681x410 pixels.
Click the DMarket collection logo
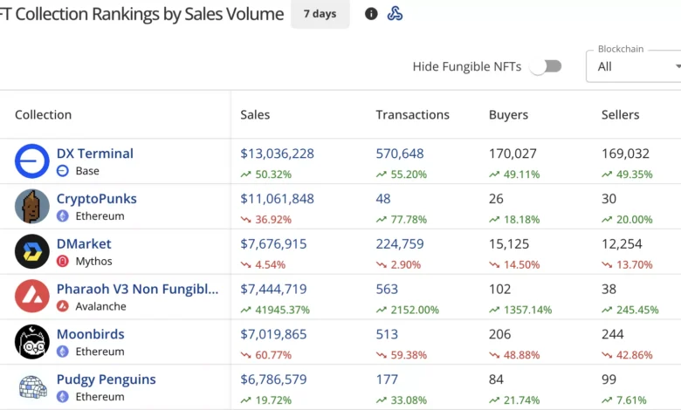(x=32, y=252)
